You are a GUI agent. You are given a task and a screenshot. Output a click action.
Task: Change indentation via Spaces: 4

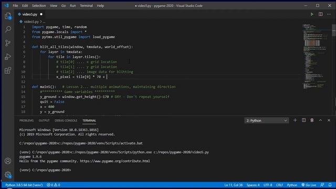(x=253, y=185)
